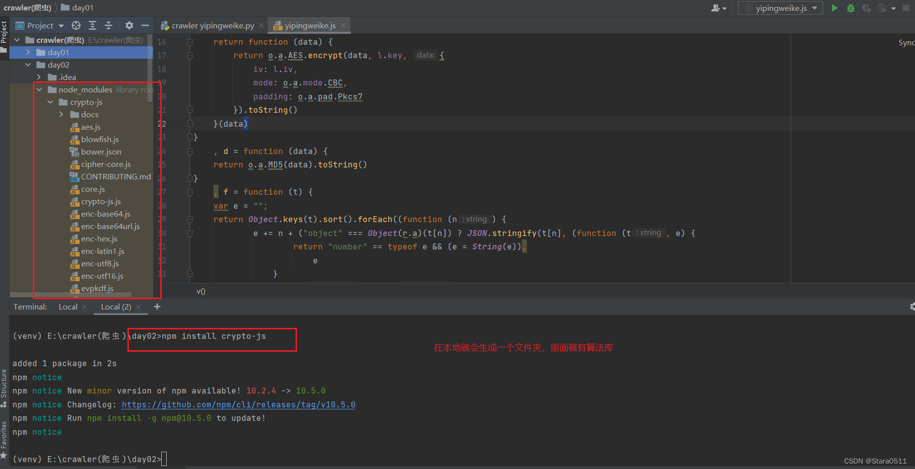Open the npm changelog GitHub link
915x469 pixels.
coord(238,404)
